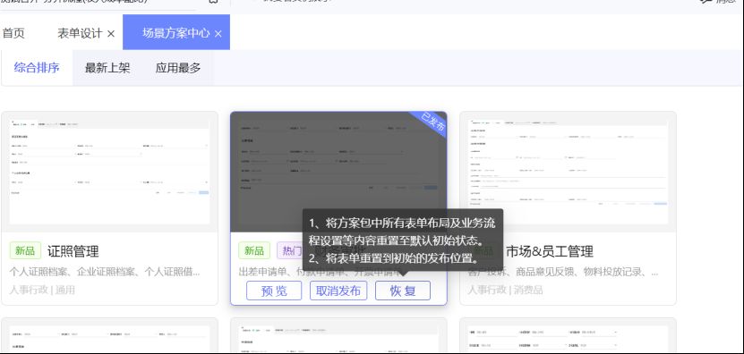Click the purple 热门 tag

click(290, 250)
